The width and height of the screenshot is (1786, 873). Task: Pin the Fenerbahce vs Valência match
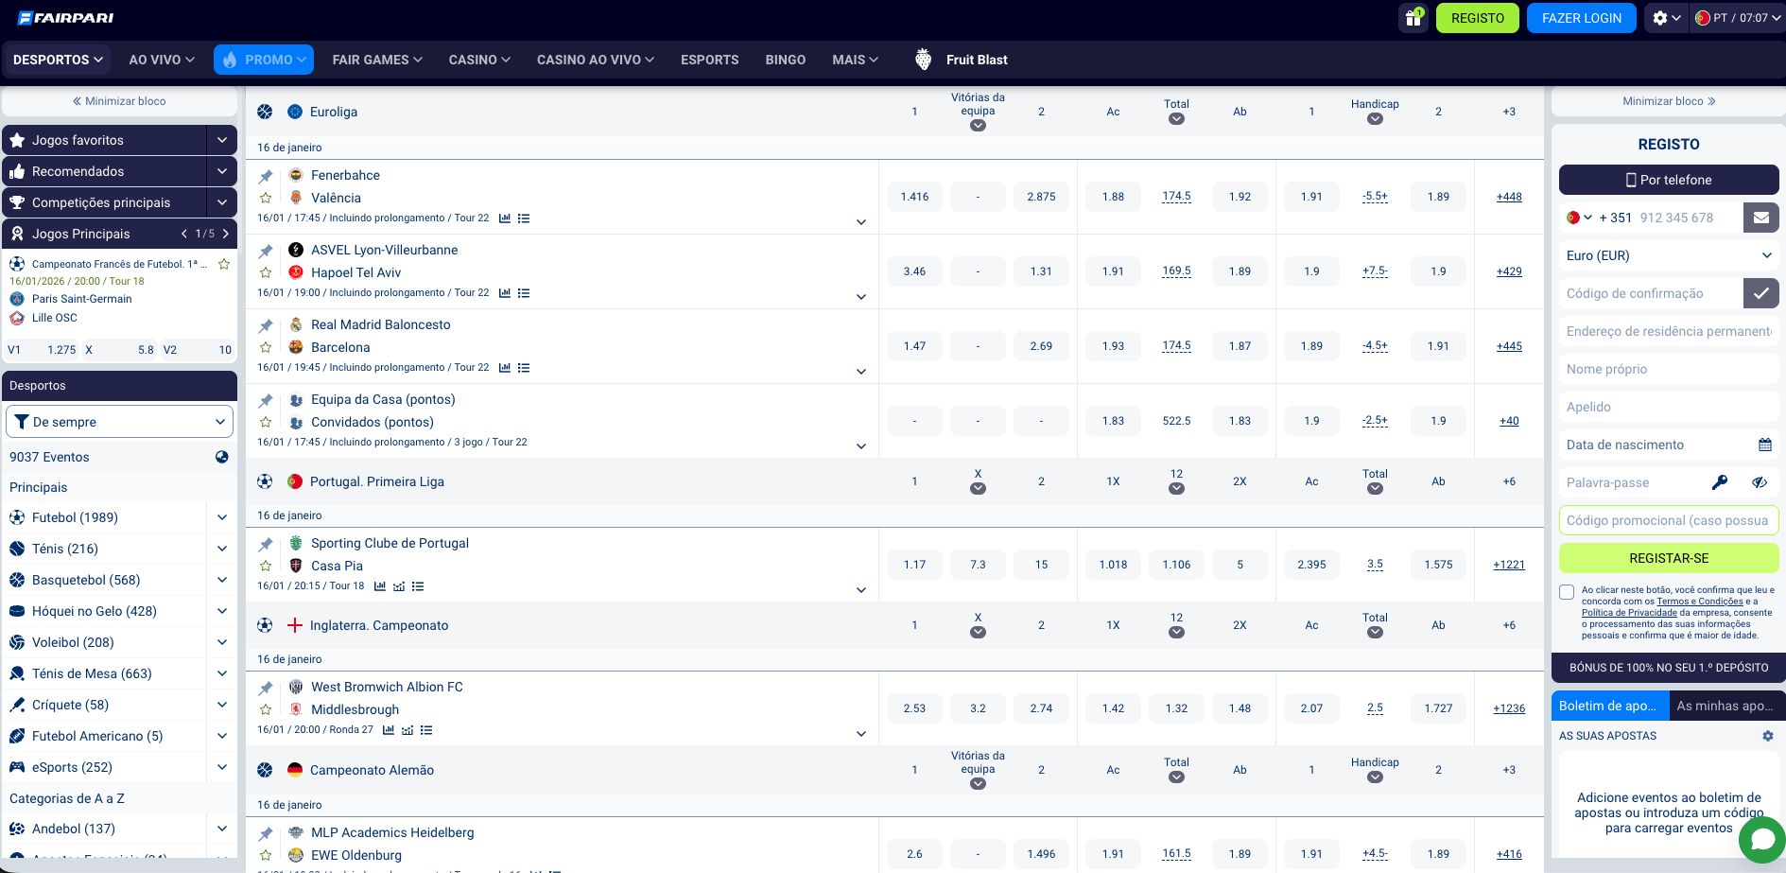[266, 176]
